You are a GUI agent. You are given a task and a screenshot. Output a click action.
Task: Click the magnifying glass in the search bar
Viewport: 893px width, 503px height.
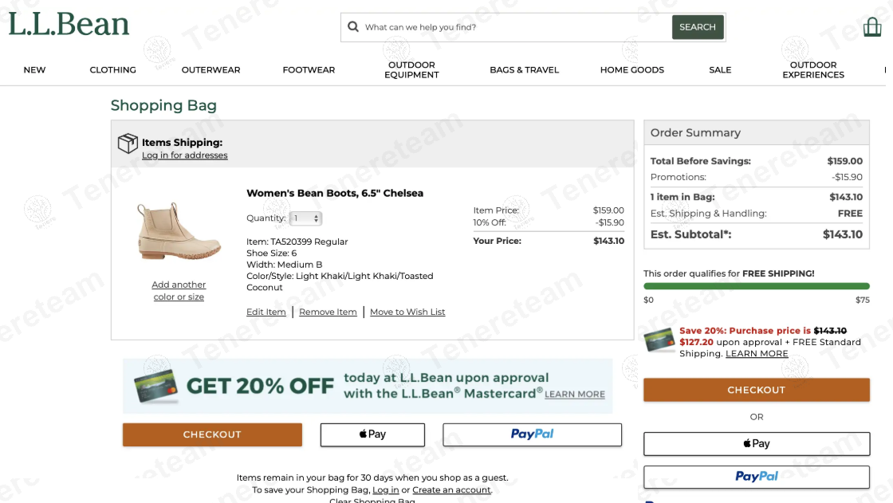click(x=352, y=26)
